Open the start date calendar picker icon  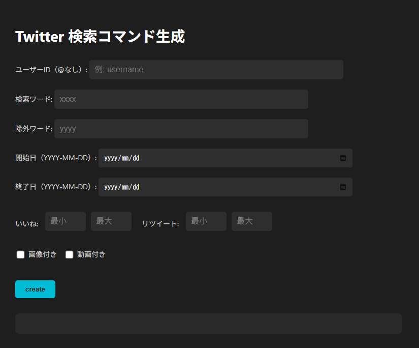click(343, 158)
